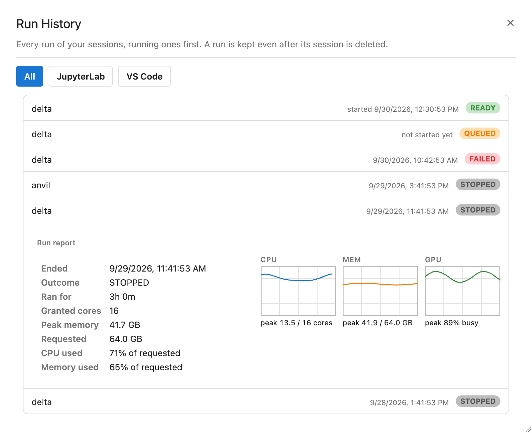
Task: Select the All filter tab
Action: point(30,76)
